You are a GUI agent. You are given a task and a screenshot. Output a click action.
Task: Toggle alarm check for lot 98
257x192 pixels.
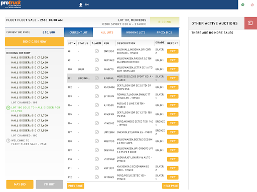click(97, 51)
